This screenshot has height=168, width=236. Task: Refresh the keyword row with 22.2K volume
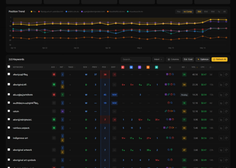(x=226, y=84)
